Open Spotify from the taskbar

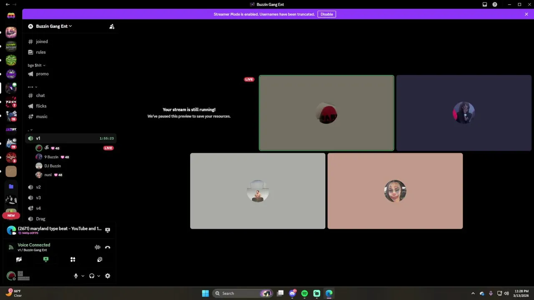[305, 293]
